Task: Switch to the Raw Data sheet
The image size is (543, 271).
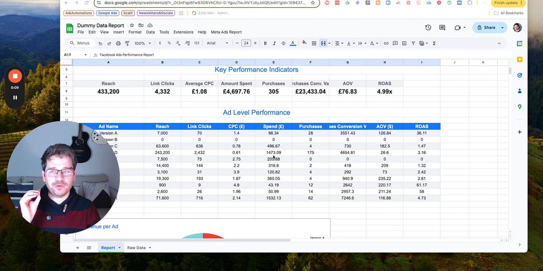Action: point(137,248)
